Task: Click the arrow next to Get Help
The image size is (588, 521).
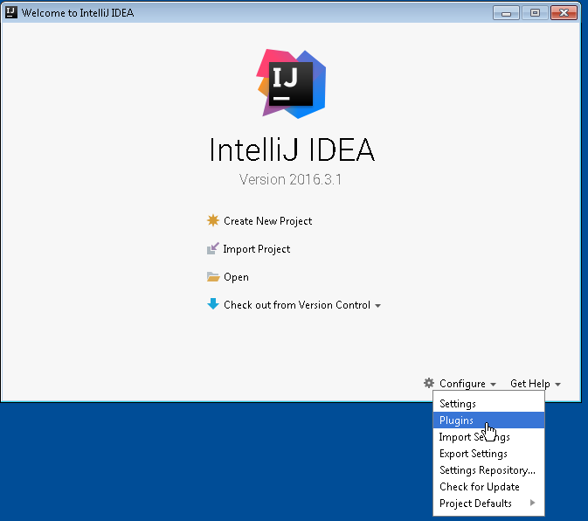Action: tap(558, 385)
